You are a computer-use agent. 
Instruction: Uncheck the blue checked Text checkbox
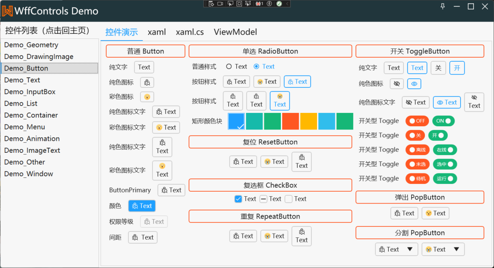click(x=238, y=199)
